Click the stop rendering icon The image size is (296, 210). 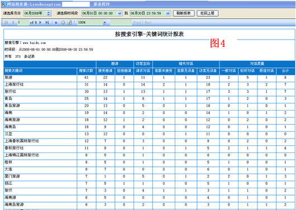pyautogui.click(x=63, y=23)
